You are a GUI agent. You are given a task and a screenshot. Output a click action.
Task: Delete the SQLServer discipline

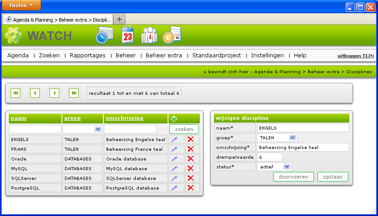click(x=191, y=178)
